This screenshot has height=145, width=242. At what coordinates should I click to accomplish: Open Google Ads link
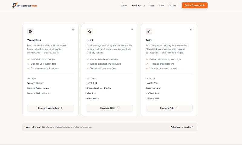152,83
